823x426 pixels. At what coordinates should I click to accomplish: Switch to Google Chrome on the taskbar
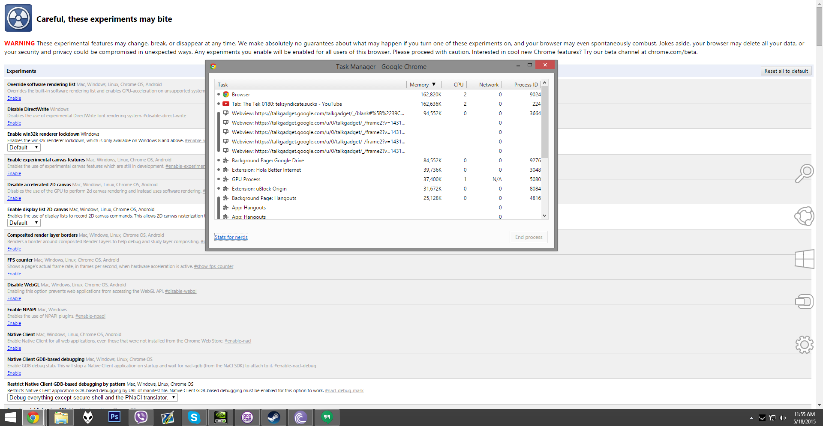pos(33,417)
